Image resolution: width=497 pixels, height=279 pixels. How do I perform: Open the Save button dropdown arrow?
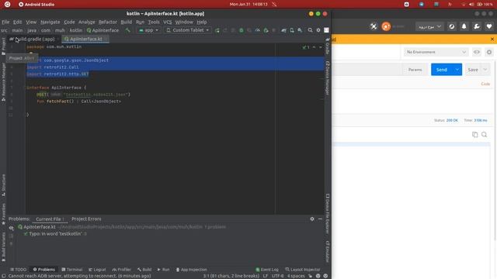tap(485, 70)
